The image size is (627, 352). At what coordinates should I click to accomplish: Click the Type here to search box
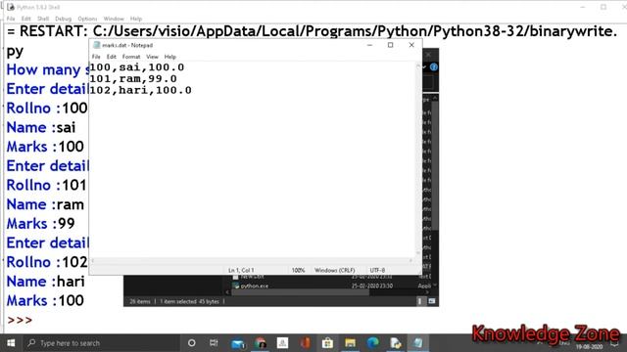pyautogui.click(x=102, y=343)
